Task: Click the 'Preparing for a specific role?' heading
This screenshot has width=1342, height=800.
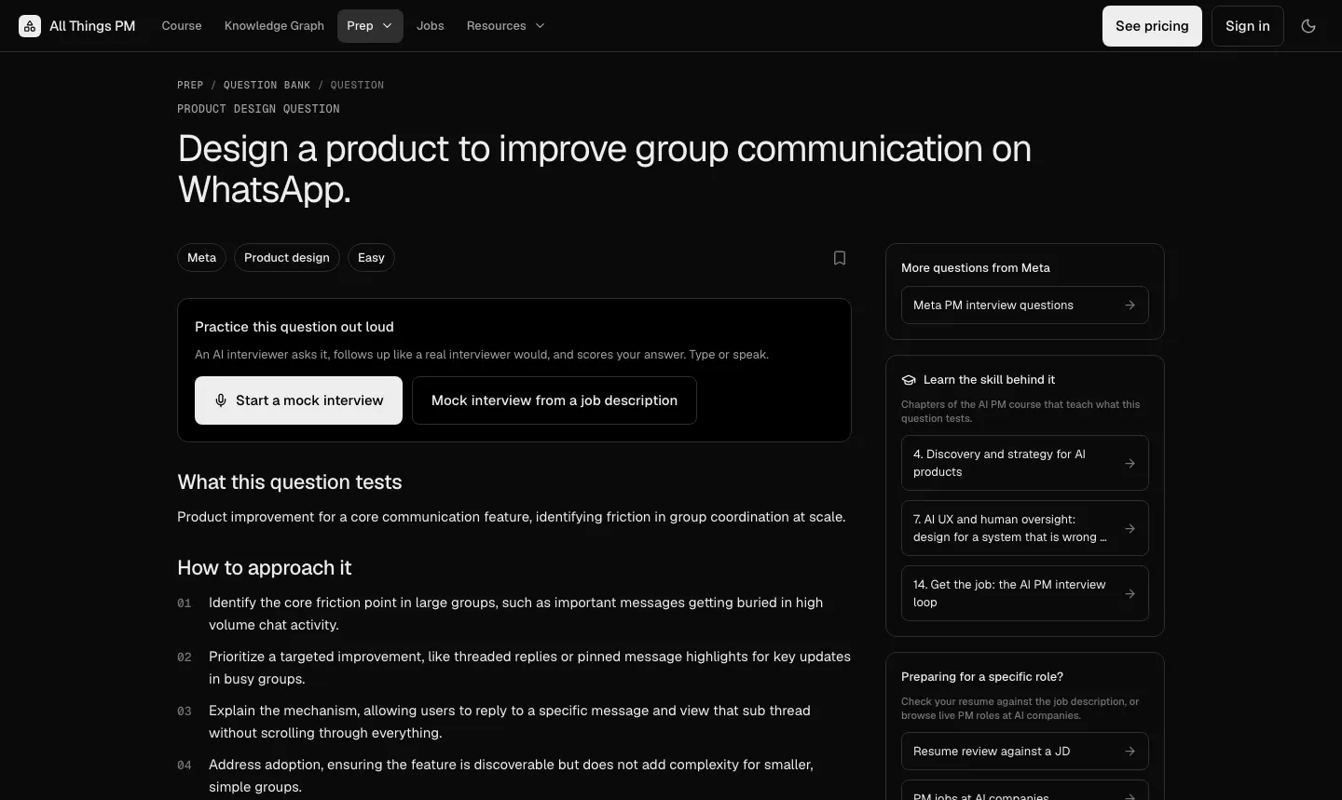Action: pyautogui.click(x=982, y=677)
